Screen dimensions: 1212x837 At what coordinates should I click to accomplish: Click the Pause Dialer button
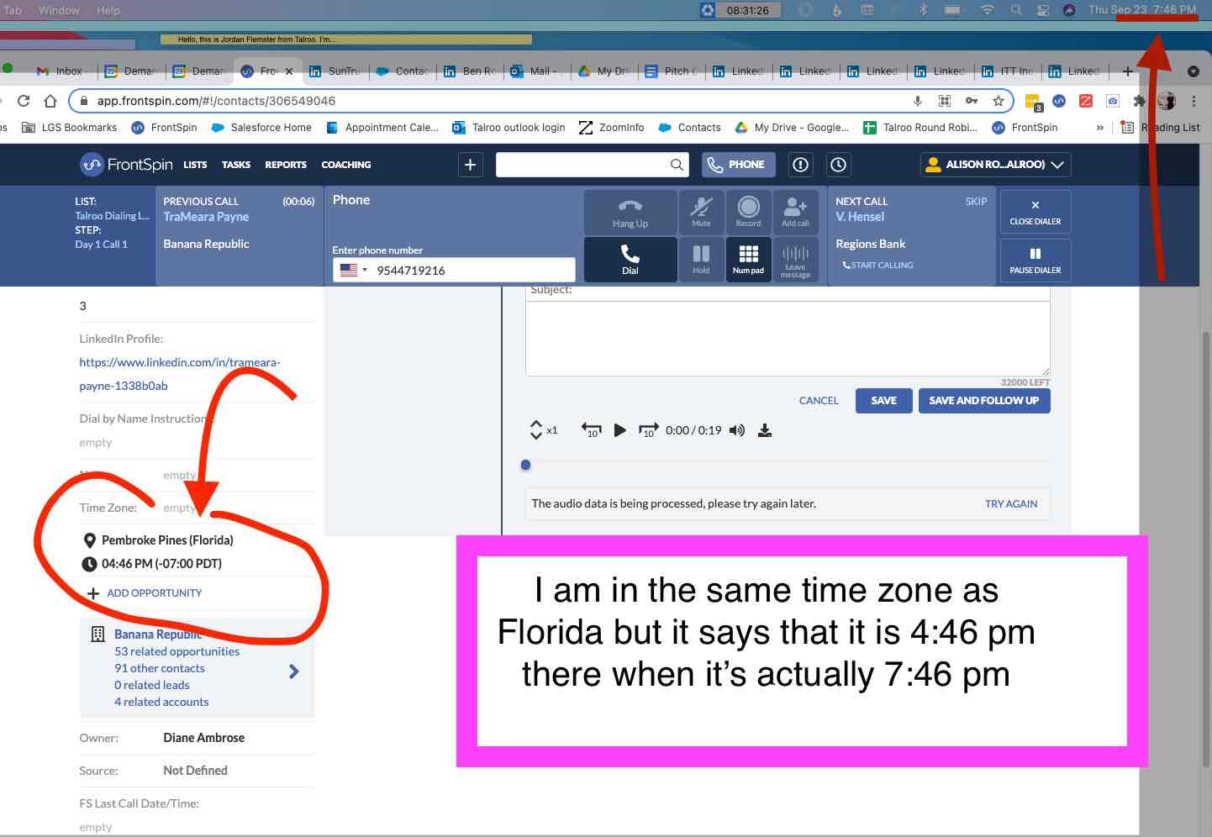(1035, 260)
